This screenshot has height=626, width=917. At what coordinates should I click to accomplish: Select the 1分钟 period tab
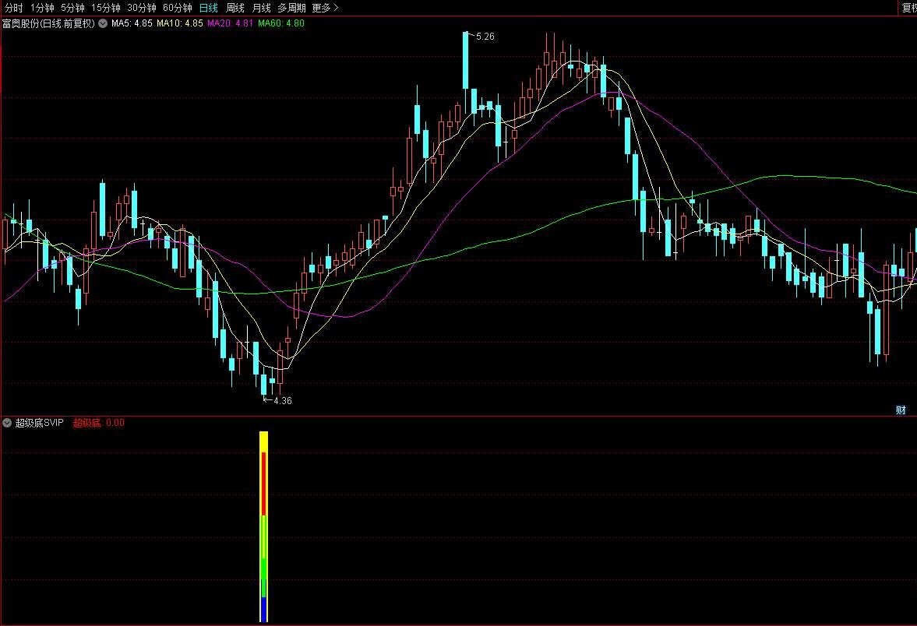pyautogui.click(x=42, y=8)
